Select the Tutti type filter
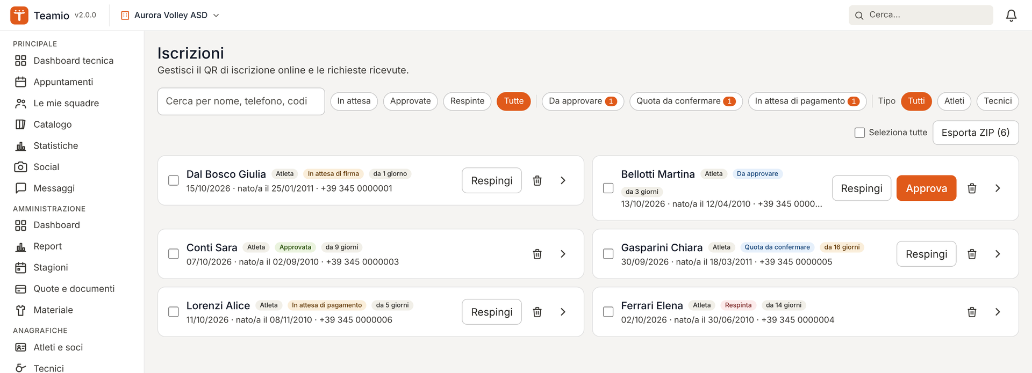Screen dimensions: 1032x373 [916, 101]
